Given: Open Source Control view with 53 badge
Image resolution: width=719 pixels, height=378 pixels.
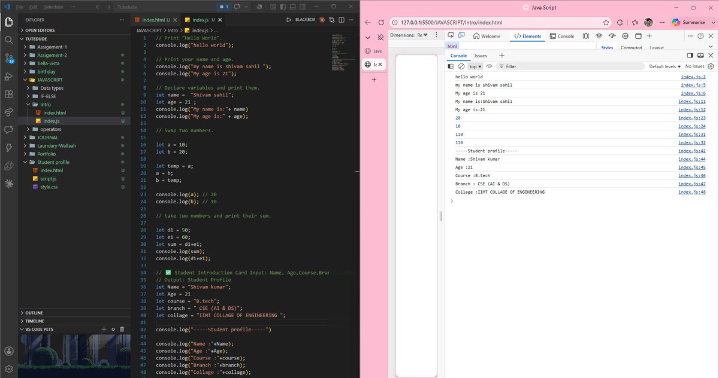Looking at the screenshot, I should pyautogui.click(x=8, y=58).
